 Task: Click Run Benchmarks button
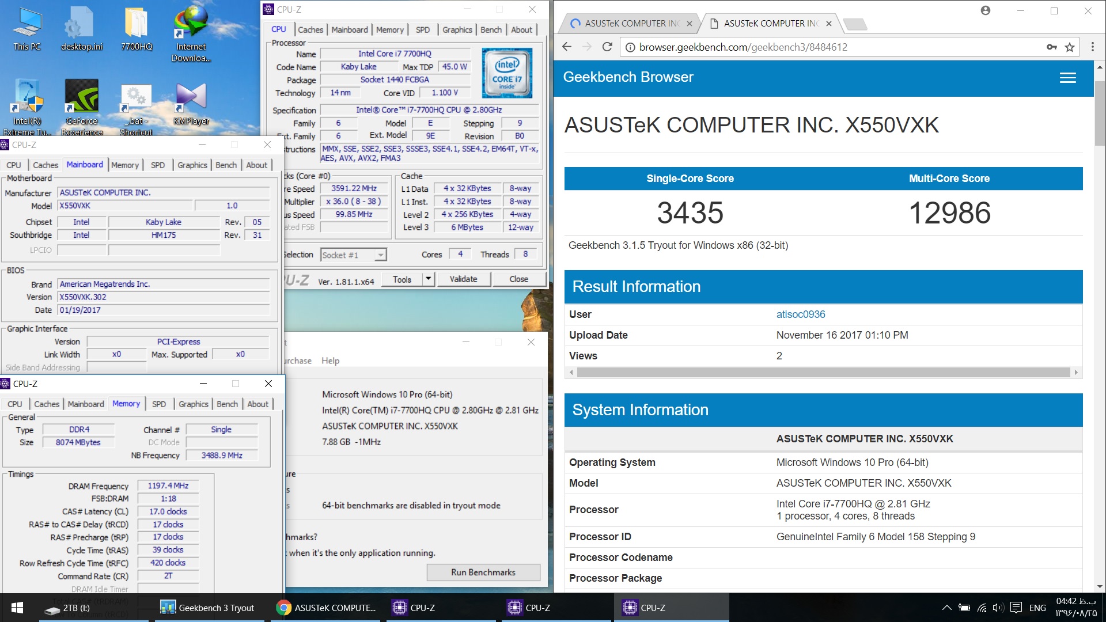coord(483,572)
